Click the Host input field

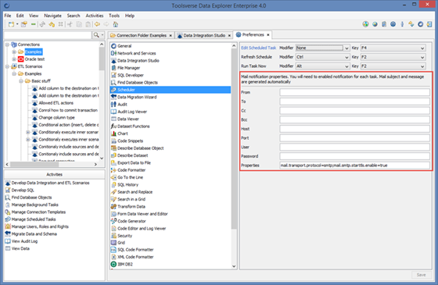coord(354,129)
